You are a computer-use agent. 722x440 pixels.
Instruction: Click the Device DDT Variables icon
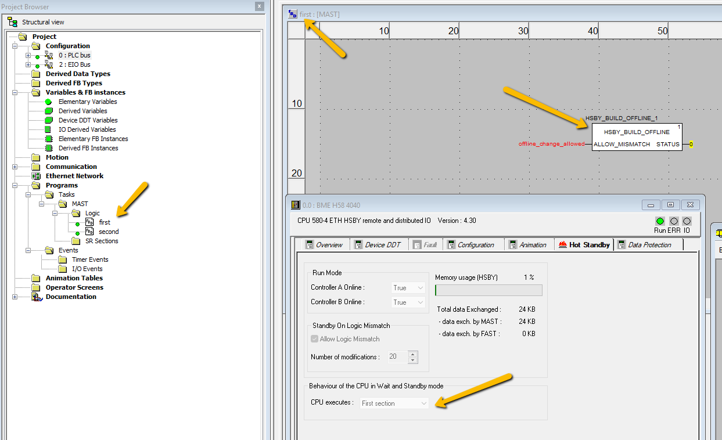pos(49,120)
